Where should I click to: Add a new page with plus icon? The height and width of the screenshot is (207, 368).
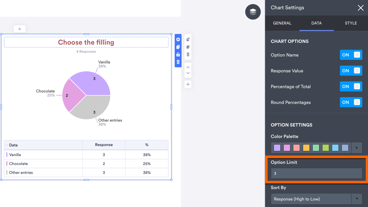188,84
